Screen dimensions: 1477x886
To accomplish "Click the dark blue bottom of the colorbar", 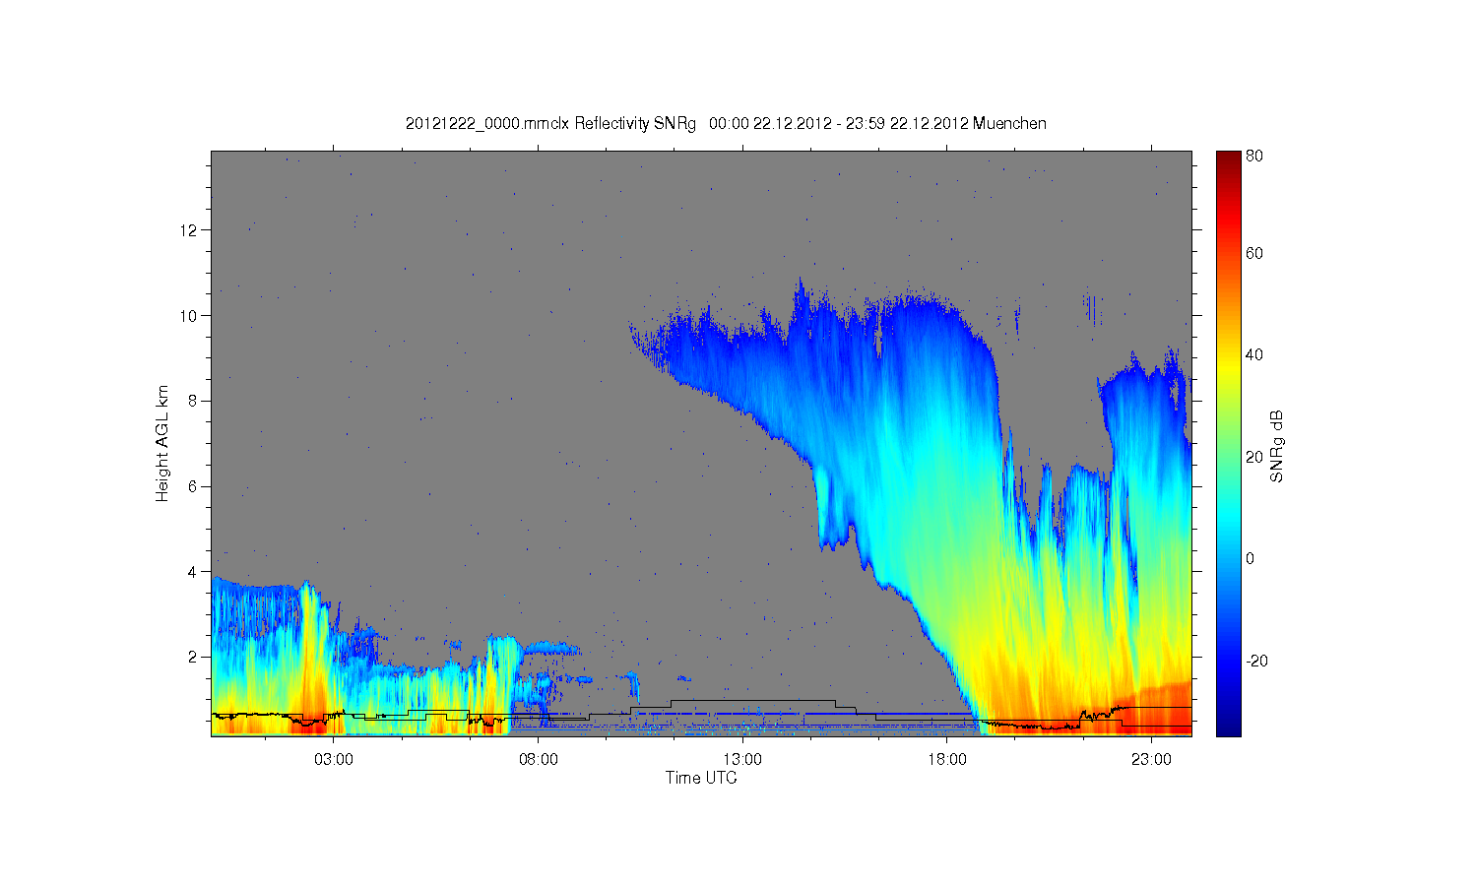I will coord(1228,728).
